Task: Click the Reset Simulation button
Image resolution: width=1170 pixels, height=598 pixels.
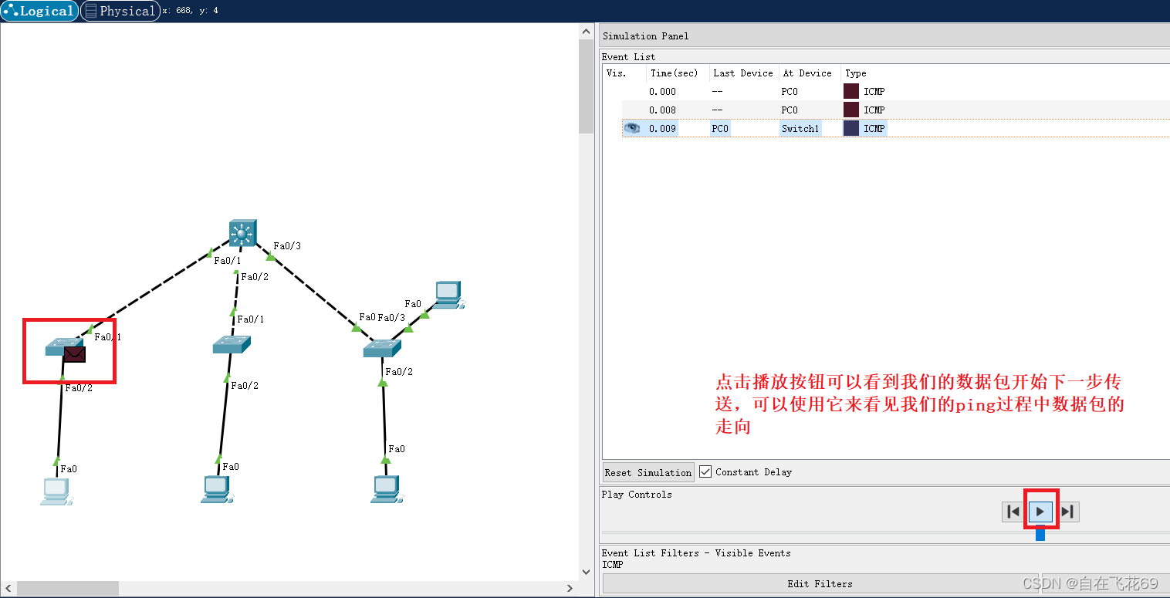Action: click(648, 472)
